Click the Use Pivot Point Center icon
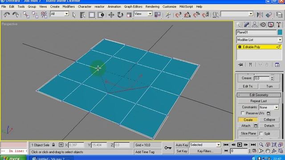Viewport: 285px width, 160px height. pyautogui.click(x=157, y=15)
